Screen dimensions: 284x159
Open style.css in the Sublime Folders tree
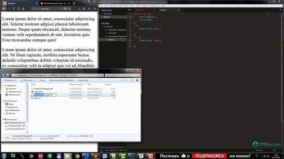click(111, 39)
